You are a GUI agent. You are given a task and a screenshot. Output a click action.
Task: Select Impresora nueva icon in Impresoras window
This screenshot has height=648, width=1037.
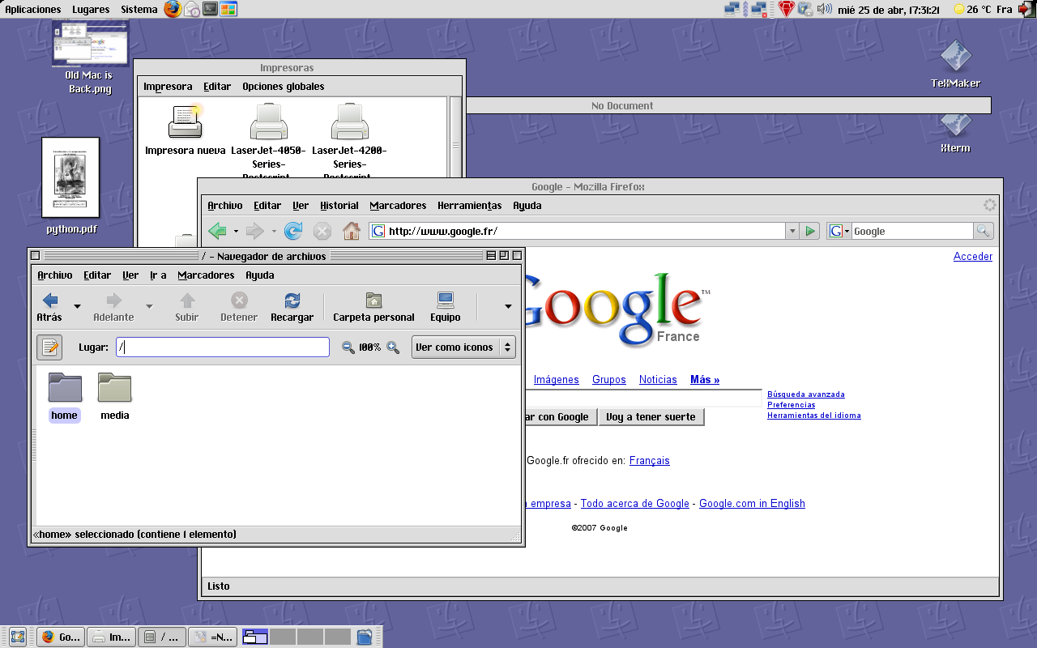pyautogui.click(x=185, y=122)
